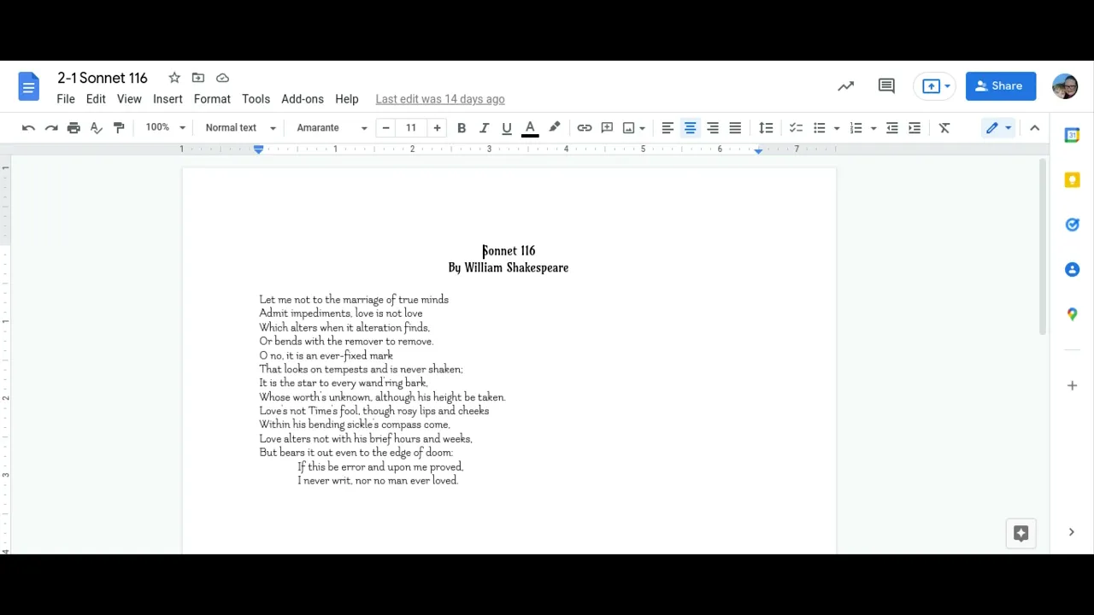Open activity dashboard trend icon

pos(845,86)
